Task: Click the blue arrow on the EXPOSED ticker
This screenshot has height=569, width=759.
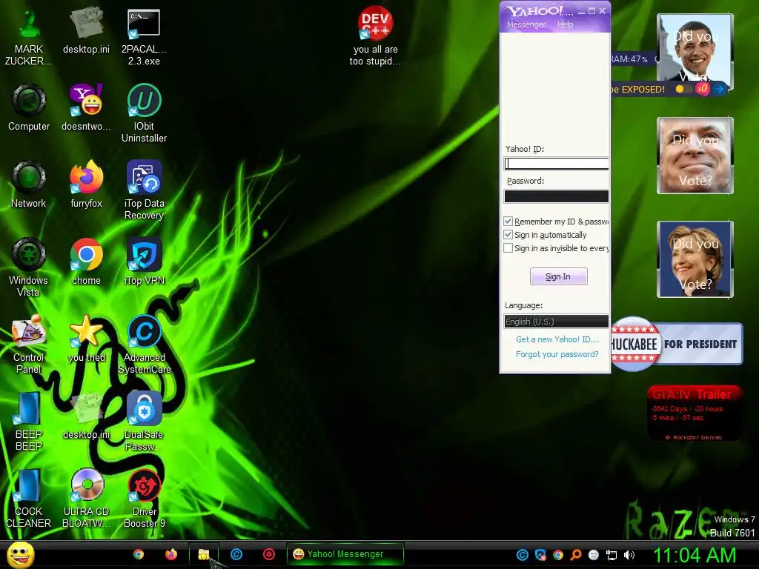Action: point(719,89)
